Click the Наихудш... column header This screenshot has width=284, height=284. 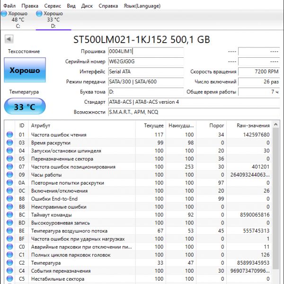click(181, 125)
